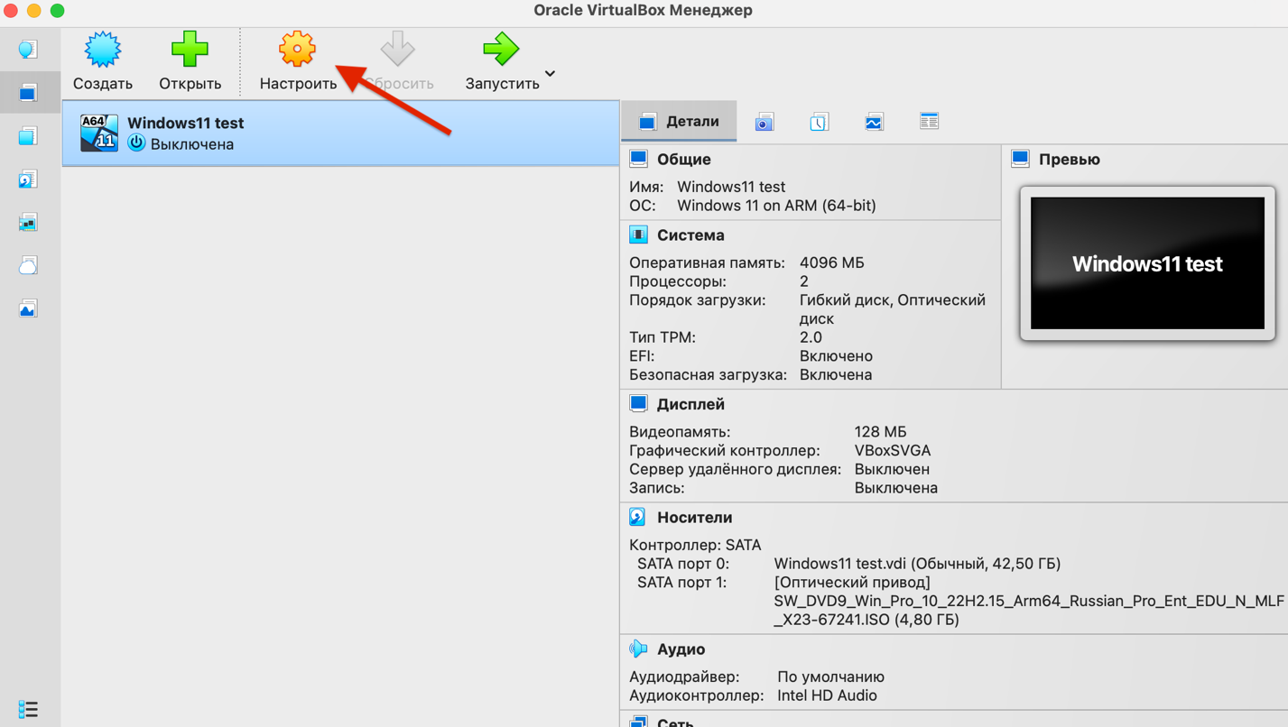The height and width of the screenshot is (727, 1288).
Task: Open VM settings with the Настроить gear
Action: 297,51
